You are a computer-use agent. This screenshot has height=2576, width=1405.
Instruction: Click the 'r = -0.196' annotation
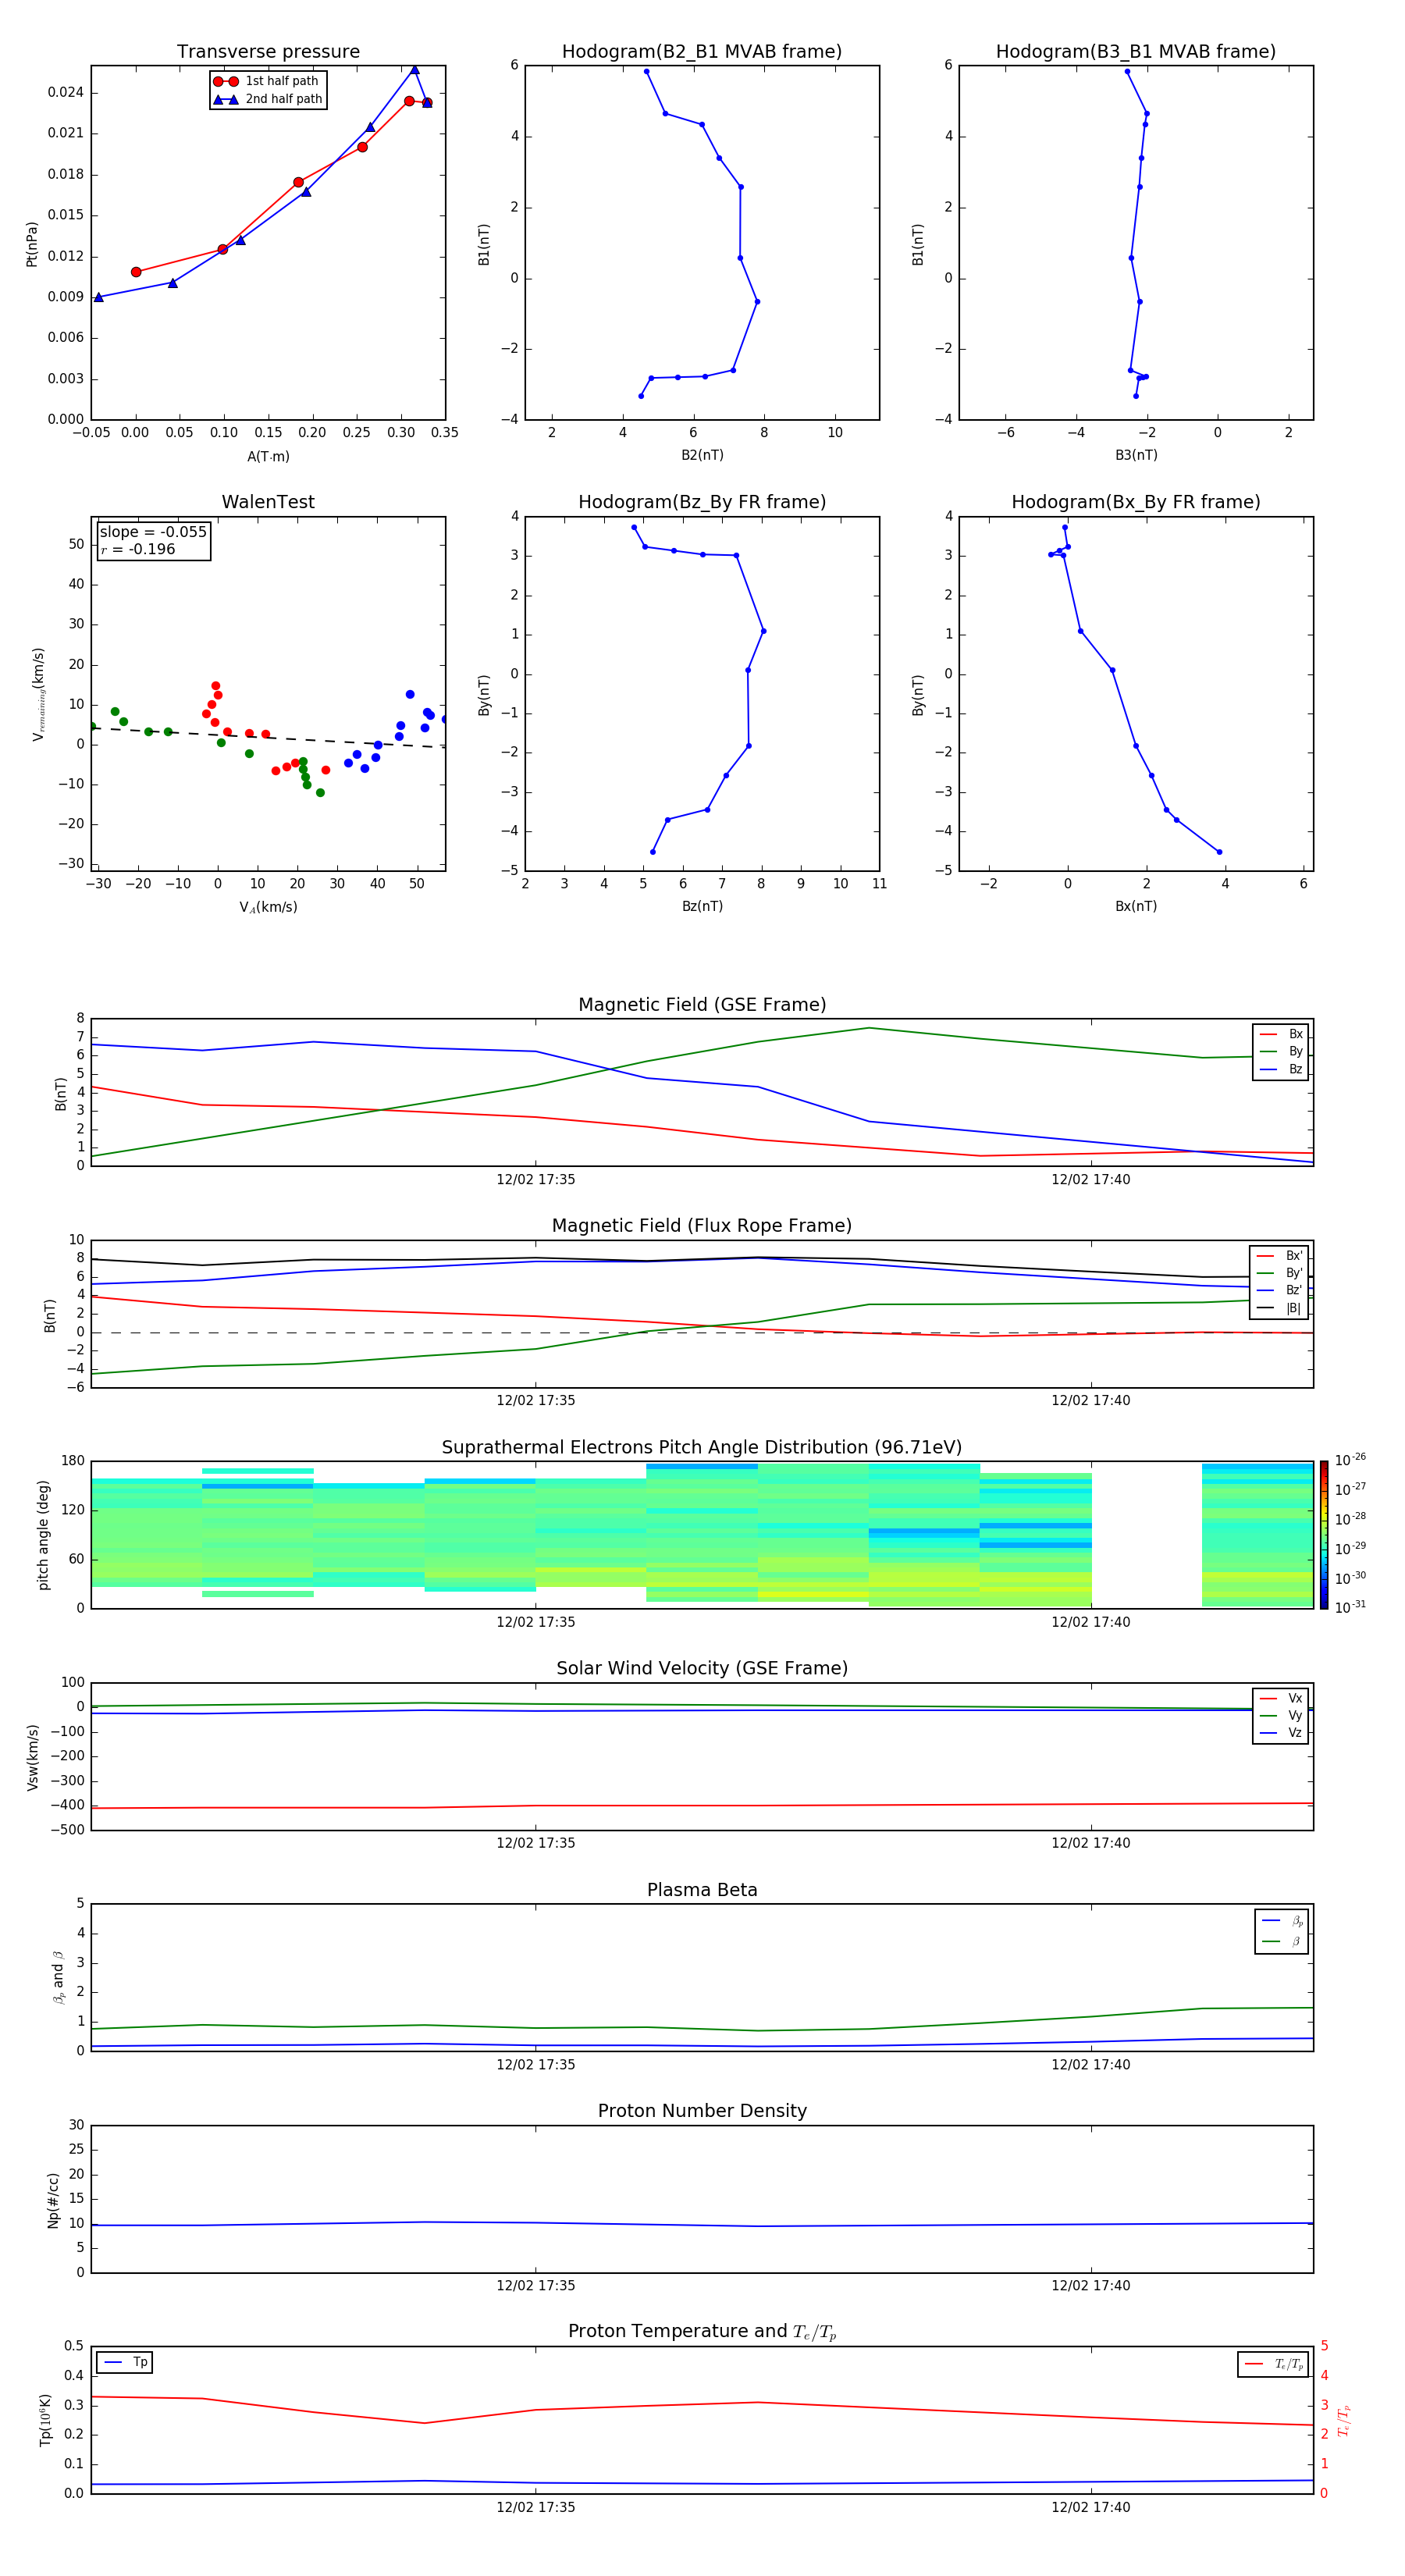[138, 549]
